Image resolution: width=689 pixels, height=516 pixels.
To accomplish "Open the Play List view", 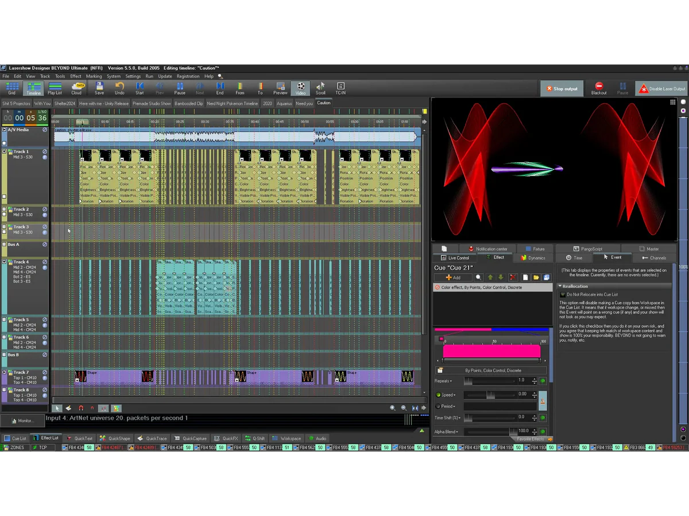I will (55, 88).
